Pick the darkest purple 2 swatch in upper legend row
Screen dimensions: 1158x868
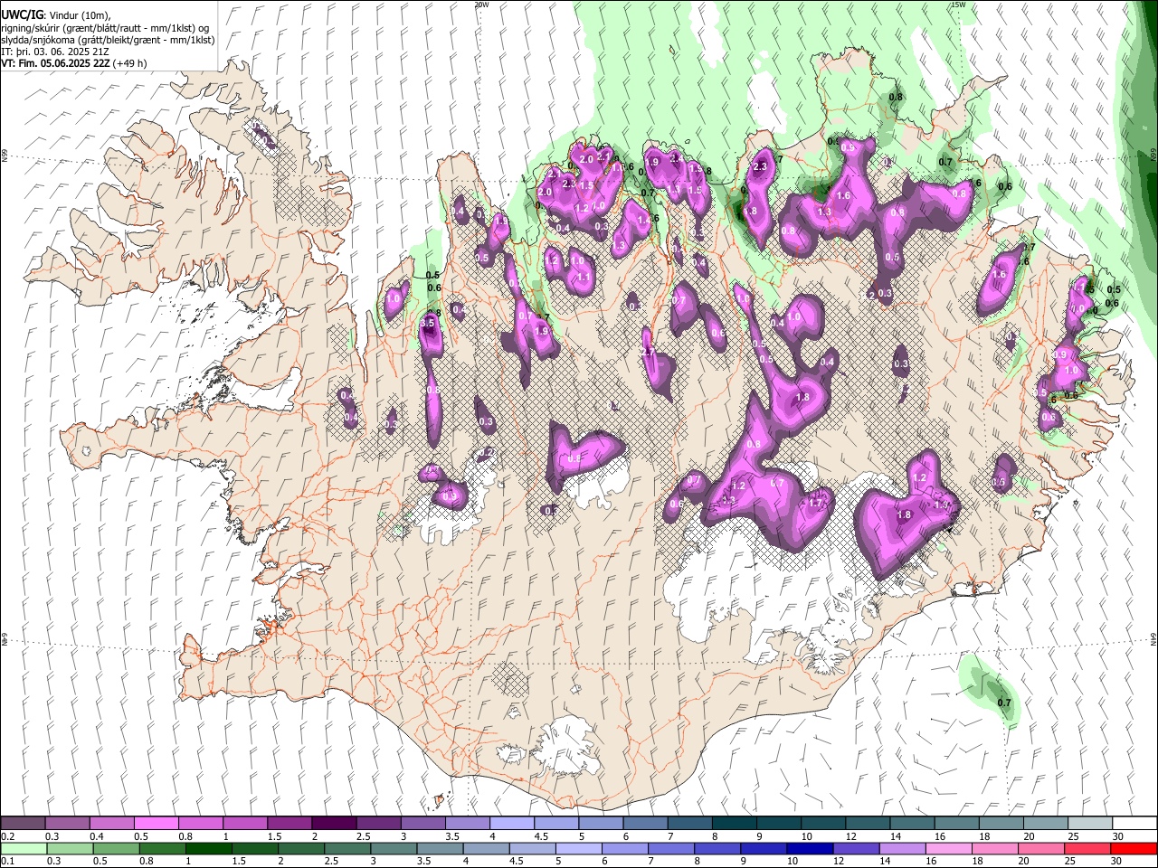pyautogui.click(x=334, y=824)
